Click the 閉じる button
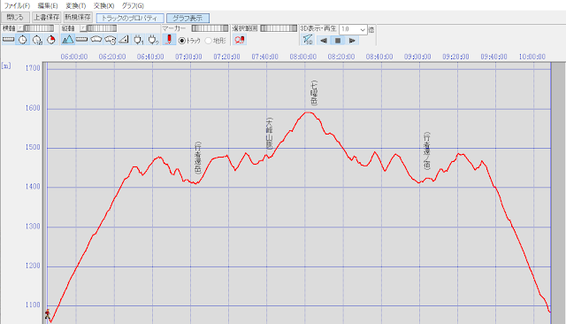Viewport: 566px width, 324px height. pos(15,18)
